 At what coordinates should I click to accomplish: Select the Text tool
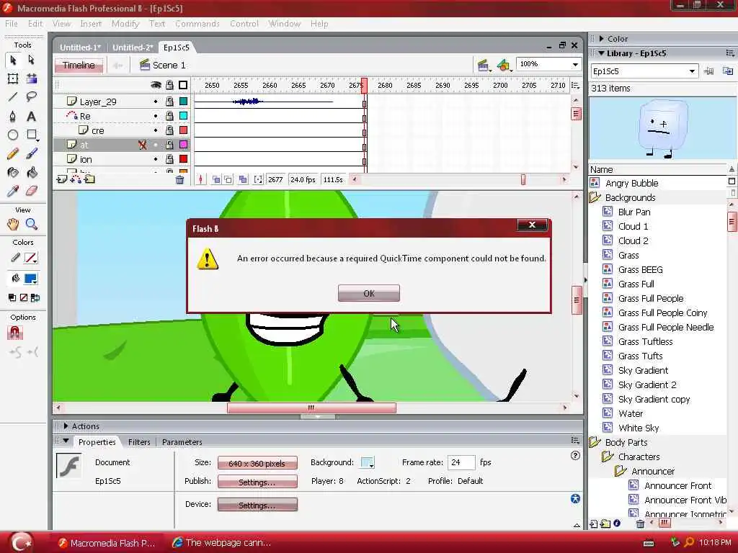click(32, 116)
